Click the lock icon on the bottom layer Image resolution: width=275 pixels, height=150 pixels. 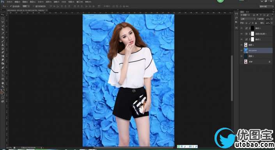pyautogui.click(x=270, y=62)
